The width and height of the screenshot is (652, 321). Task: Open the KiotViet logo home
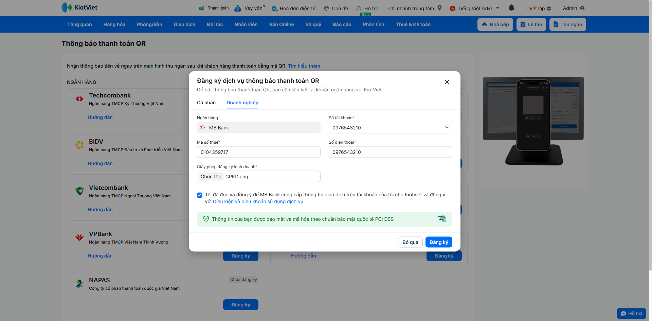click(79, 7)
